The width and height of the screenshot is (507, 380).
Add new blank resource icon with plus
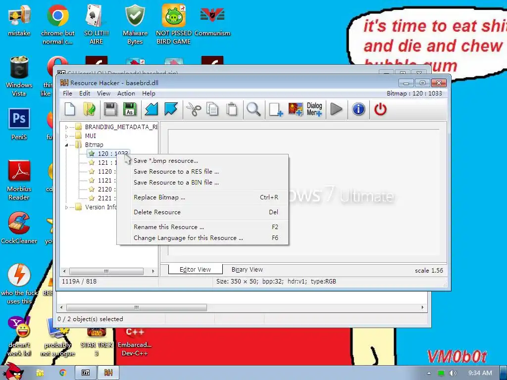pyautogui.click(x=276, y=109)
